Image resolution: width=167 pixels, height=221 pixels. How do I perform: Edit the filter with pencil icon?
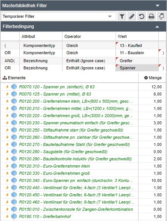click(x=132, y=17)
